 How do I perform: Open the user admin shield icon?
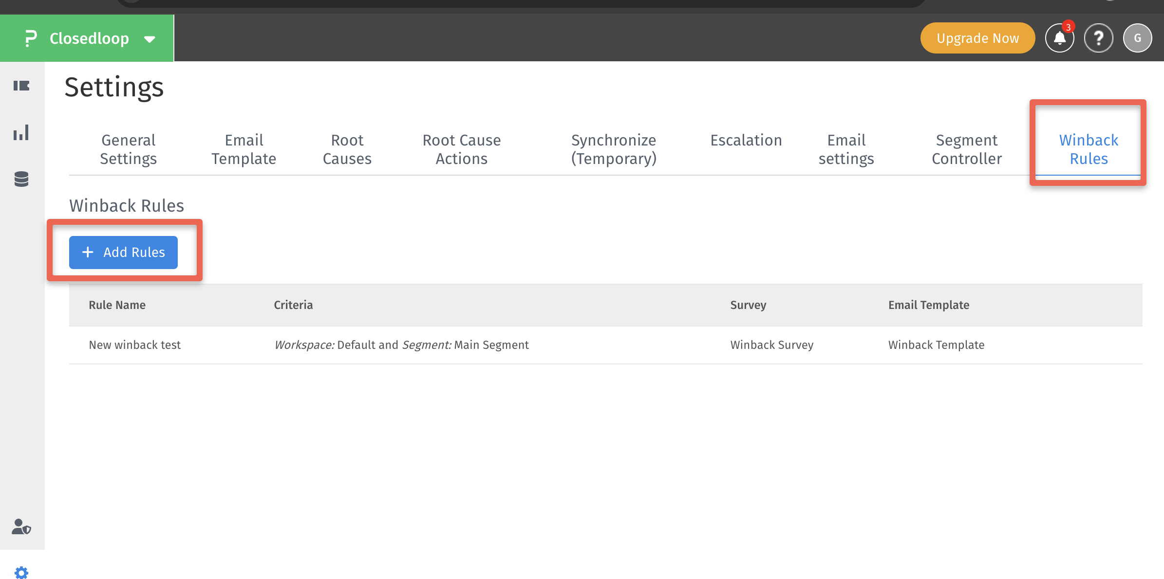point(21,526)
